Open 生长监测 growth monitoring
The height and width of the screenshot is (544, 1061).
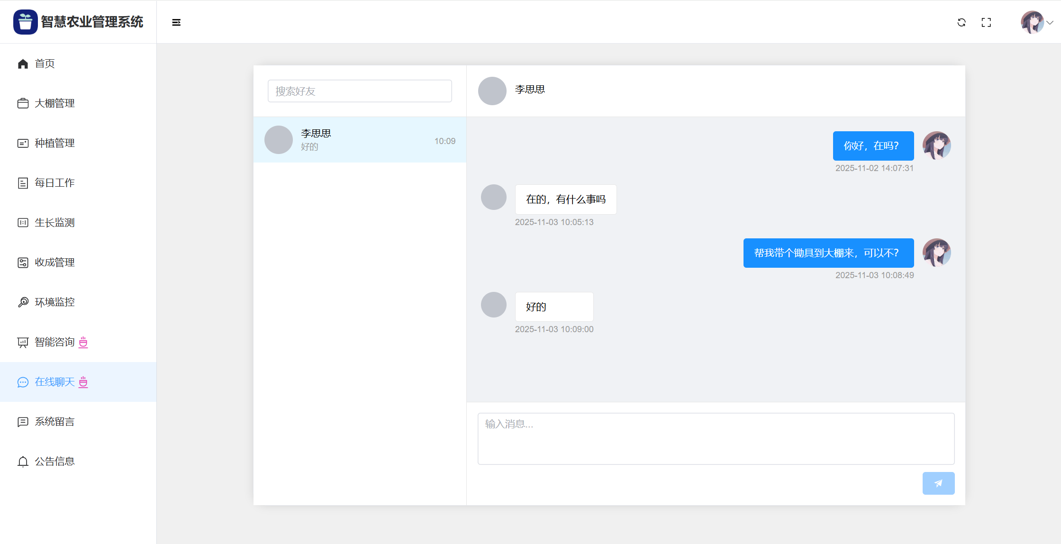click(54, 223)
